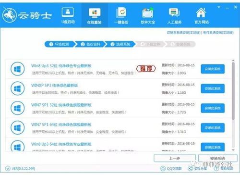Click the Win8 Up3 32位 description text
The image size is (240, 175).
pyautogui.click(x=84, y=73)
